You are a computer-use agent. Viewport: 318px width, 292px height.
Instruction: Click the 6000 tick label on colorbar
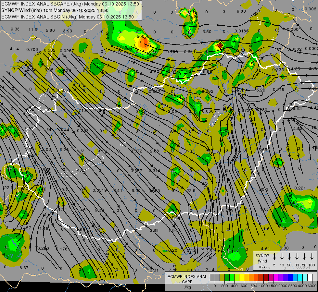[312, 286]
